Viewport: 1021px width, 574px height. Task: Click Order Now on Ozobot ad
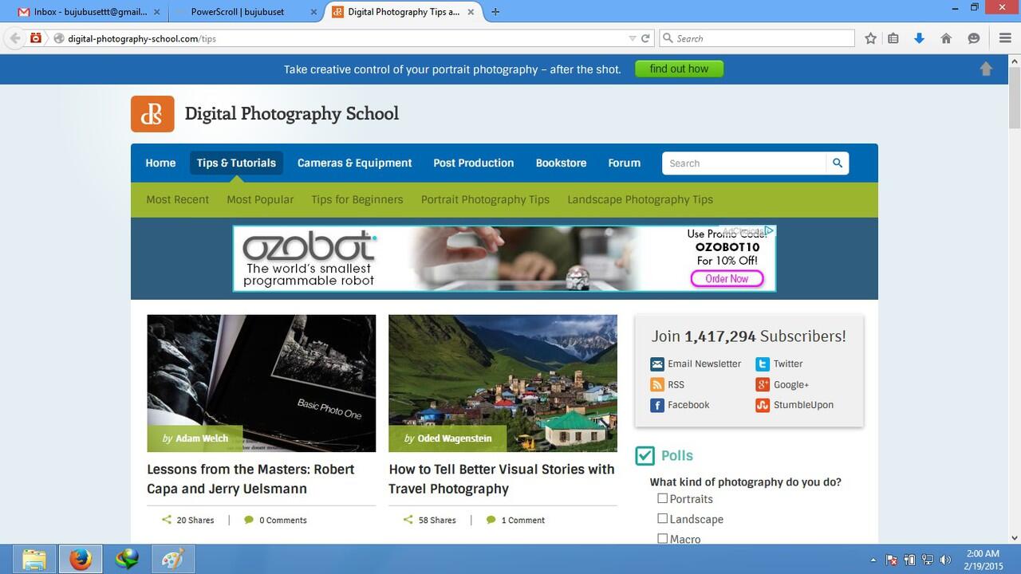coord(727,278)
